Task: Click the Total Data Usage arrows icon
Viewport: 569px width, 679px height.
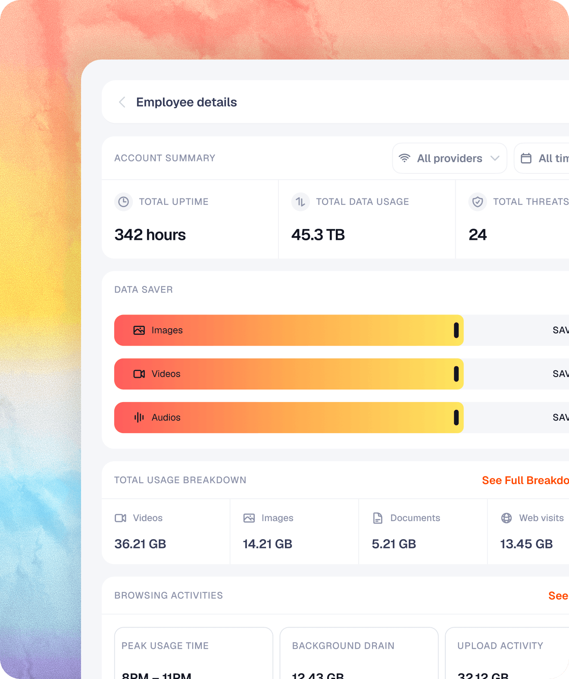Action: point(300,201)
